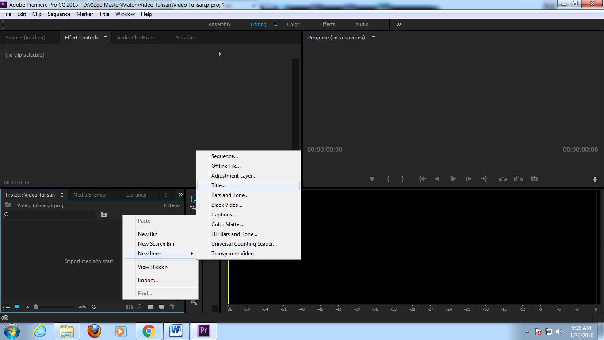This screenshot has width=604, height=340.
Task: Click the find-in-bin icon beside search field
Action: pyautogui.click(x=104, y=215)
